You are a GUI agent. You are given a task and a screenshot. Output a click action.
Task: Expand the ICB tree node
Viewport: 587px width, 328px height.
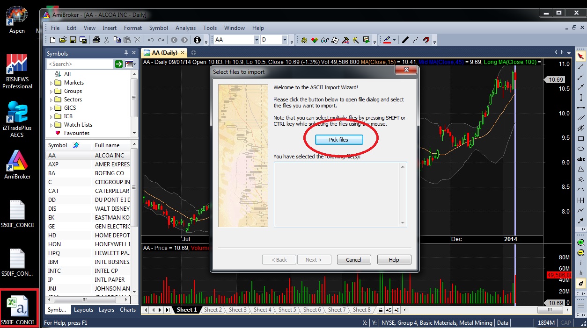(51, 117)
